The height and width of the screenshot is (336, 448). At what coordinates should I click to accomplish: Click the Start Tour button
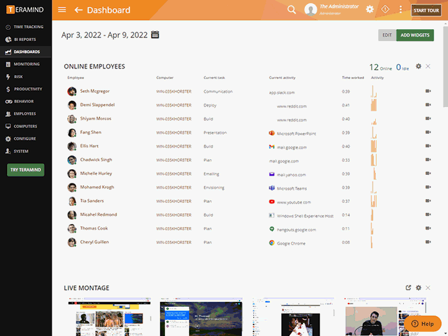(x=427, y=10)
